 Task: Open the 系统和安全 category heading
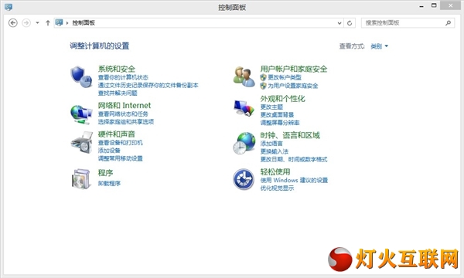(117, 69)
